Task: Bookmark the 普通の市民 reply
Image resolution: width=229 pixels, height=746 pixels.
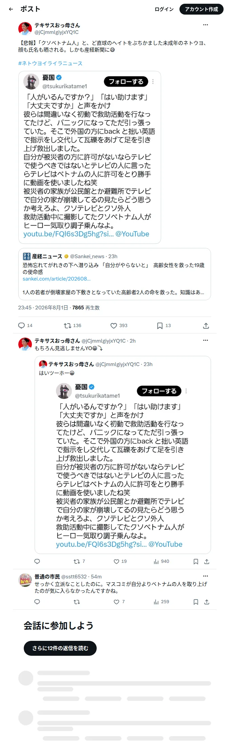Action: pyautogui.click(x=196, y=602)
